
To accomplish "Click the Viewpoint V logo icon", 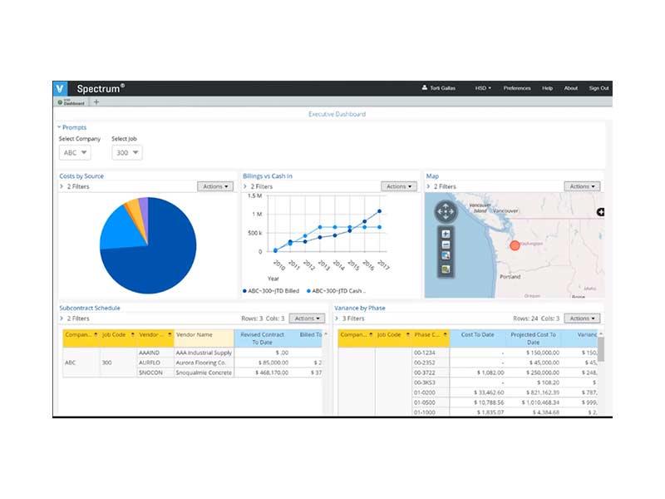I will point(60,88).
